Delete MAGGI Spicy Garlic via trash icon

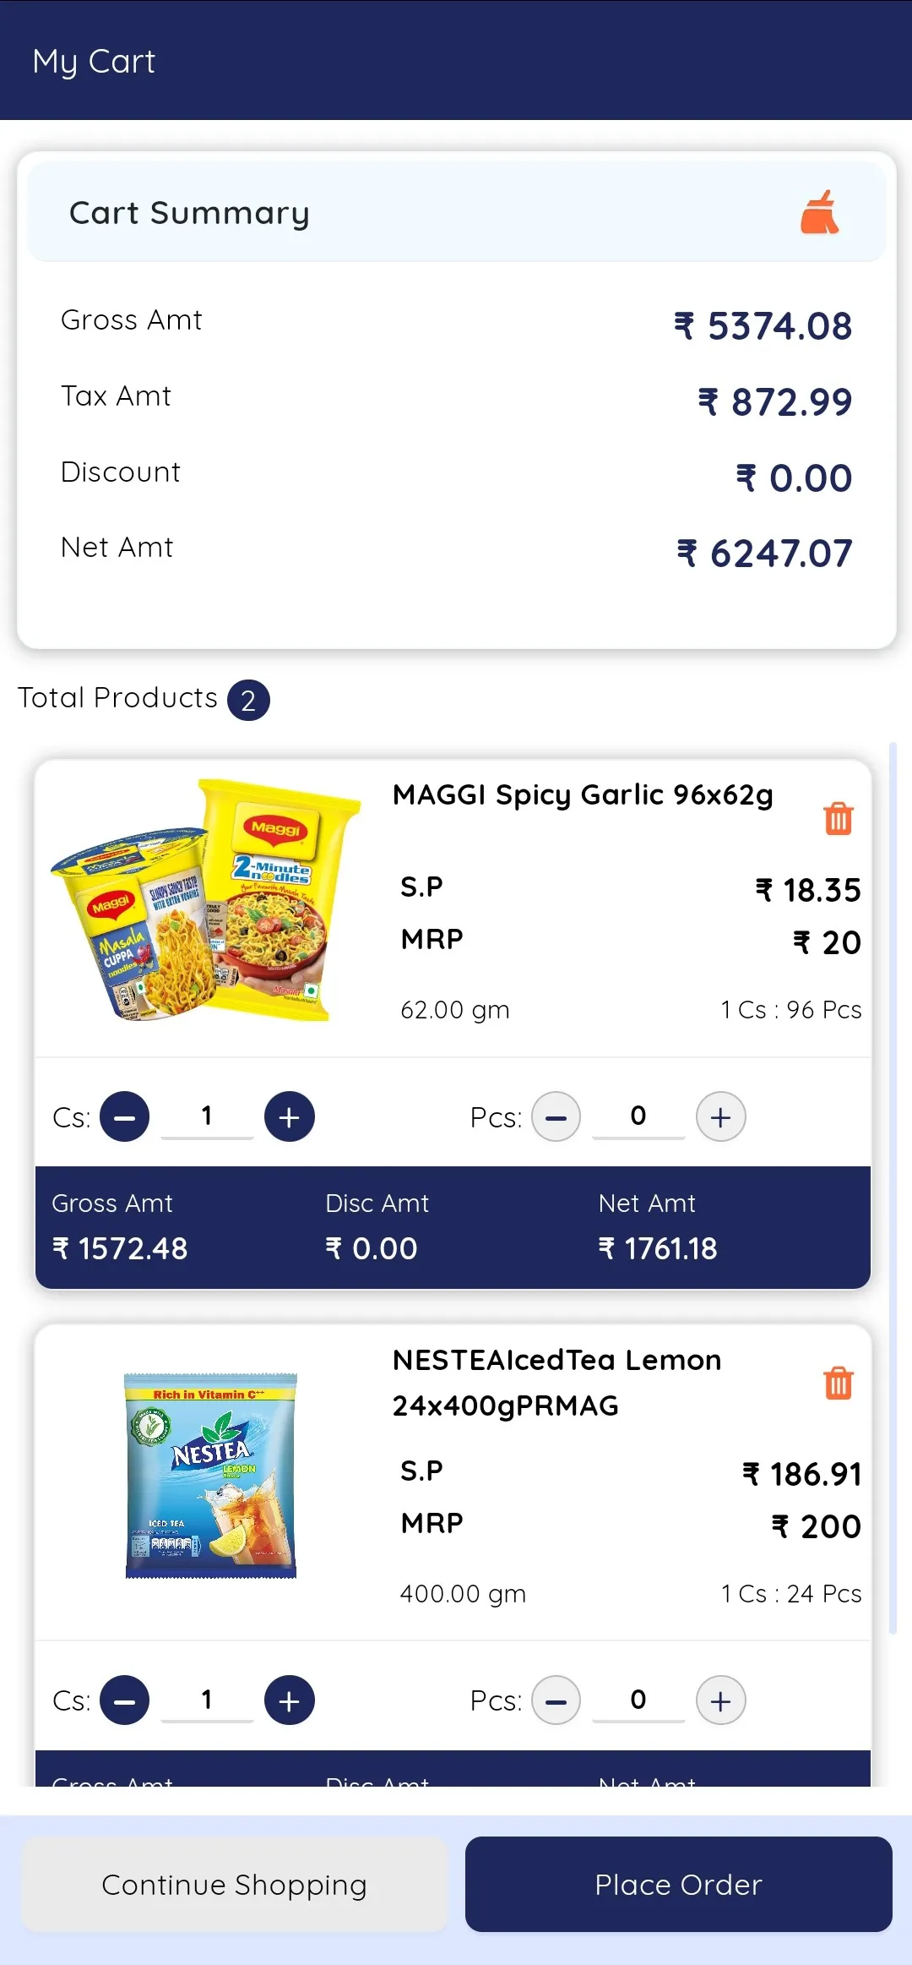[x=837, y=817]
